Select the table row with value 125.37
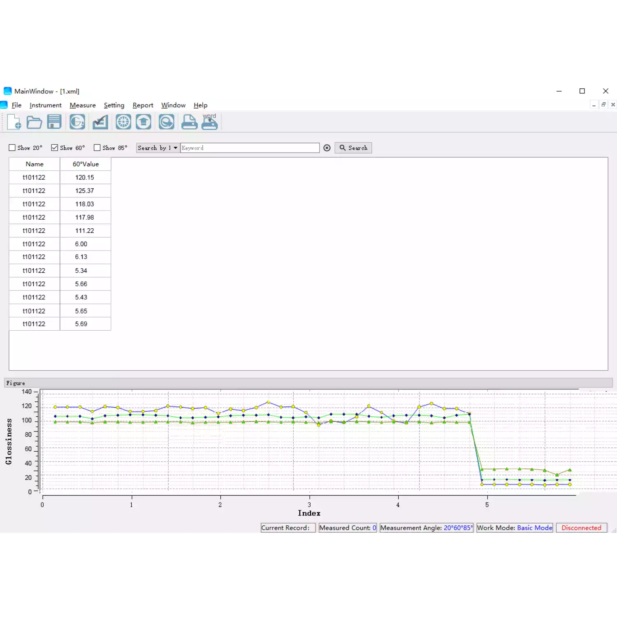Viewport: 617px width, 617px height. [60, 191]
